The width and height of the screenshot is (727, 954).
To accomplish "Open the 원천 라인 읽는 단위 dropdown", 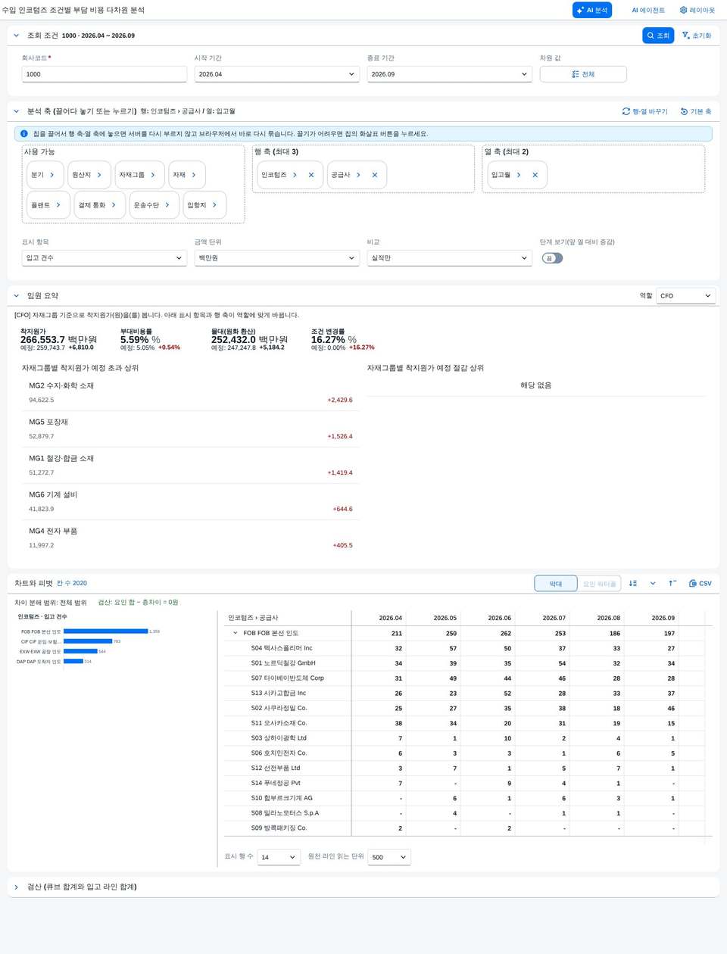I will tap(389, 857).
